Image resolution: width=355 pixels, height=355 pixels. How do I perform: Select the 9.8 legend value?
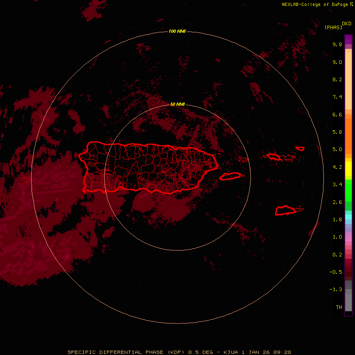coord(337,44)
